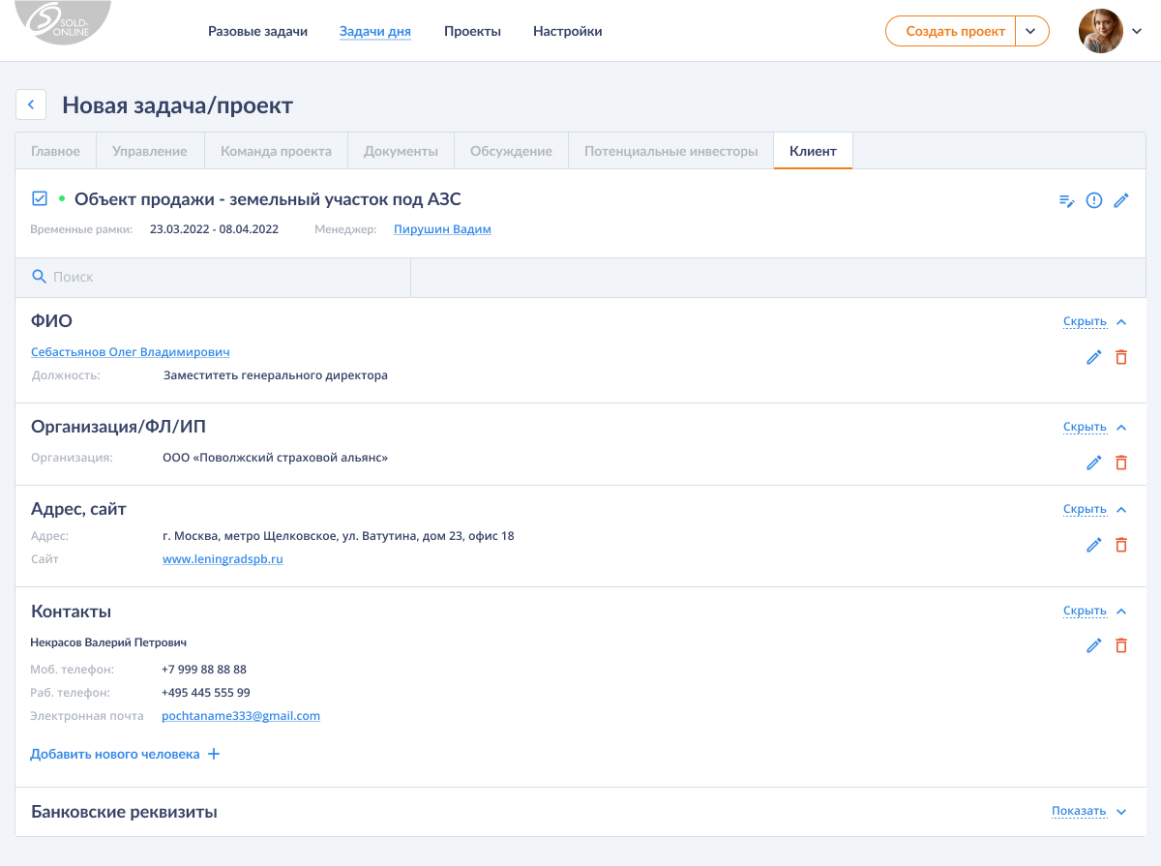Image resolution: width=1161 pixels, height=866 pixels.
Task: Click the plus icon to add new person
Action: click(214, 754)
